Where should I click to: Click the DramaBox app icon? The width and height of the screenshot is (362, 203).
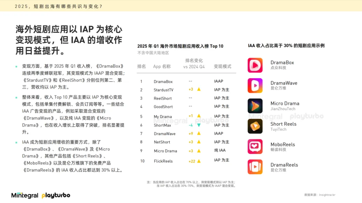click(255, 65)
